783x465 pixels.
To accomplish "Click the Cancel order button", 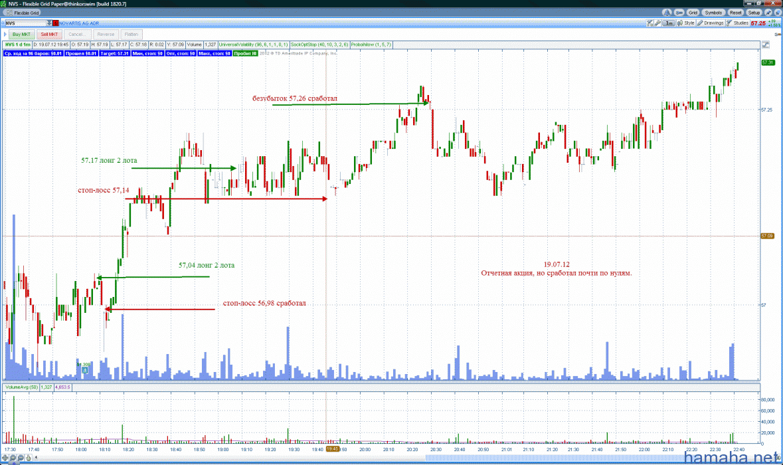I will pos(78,35).
